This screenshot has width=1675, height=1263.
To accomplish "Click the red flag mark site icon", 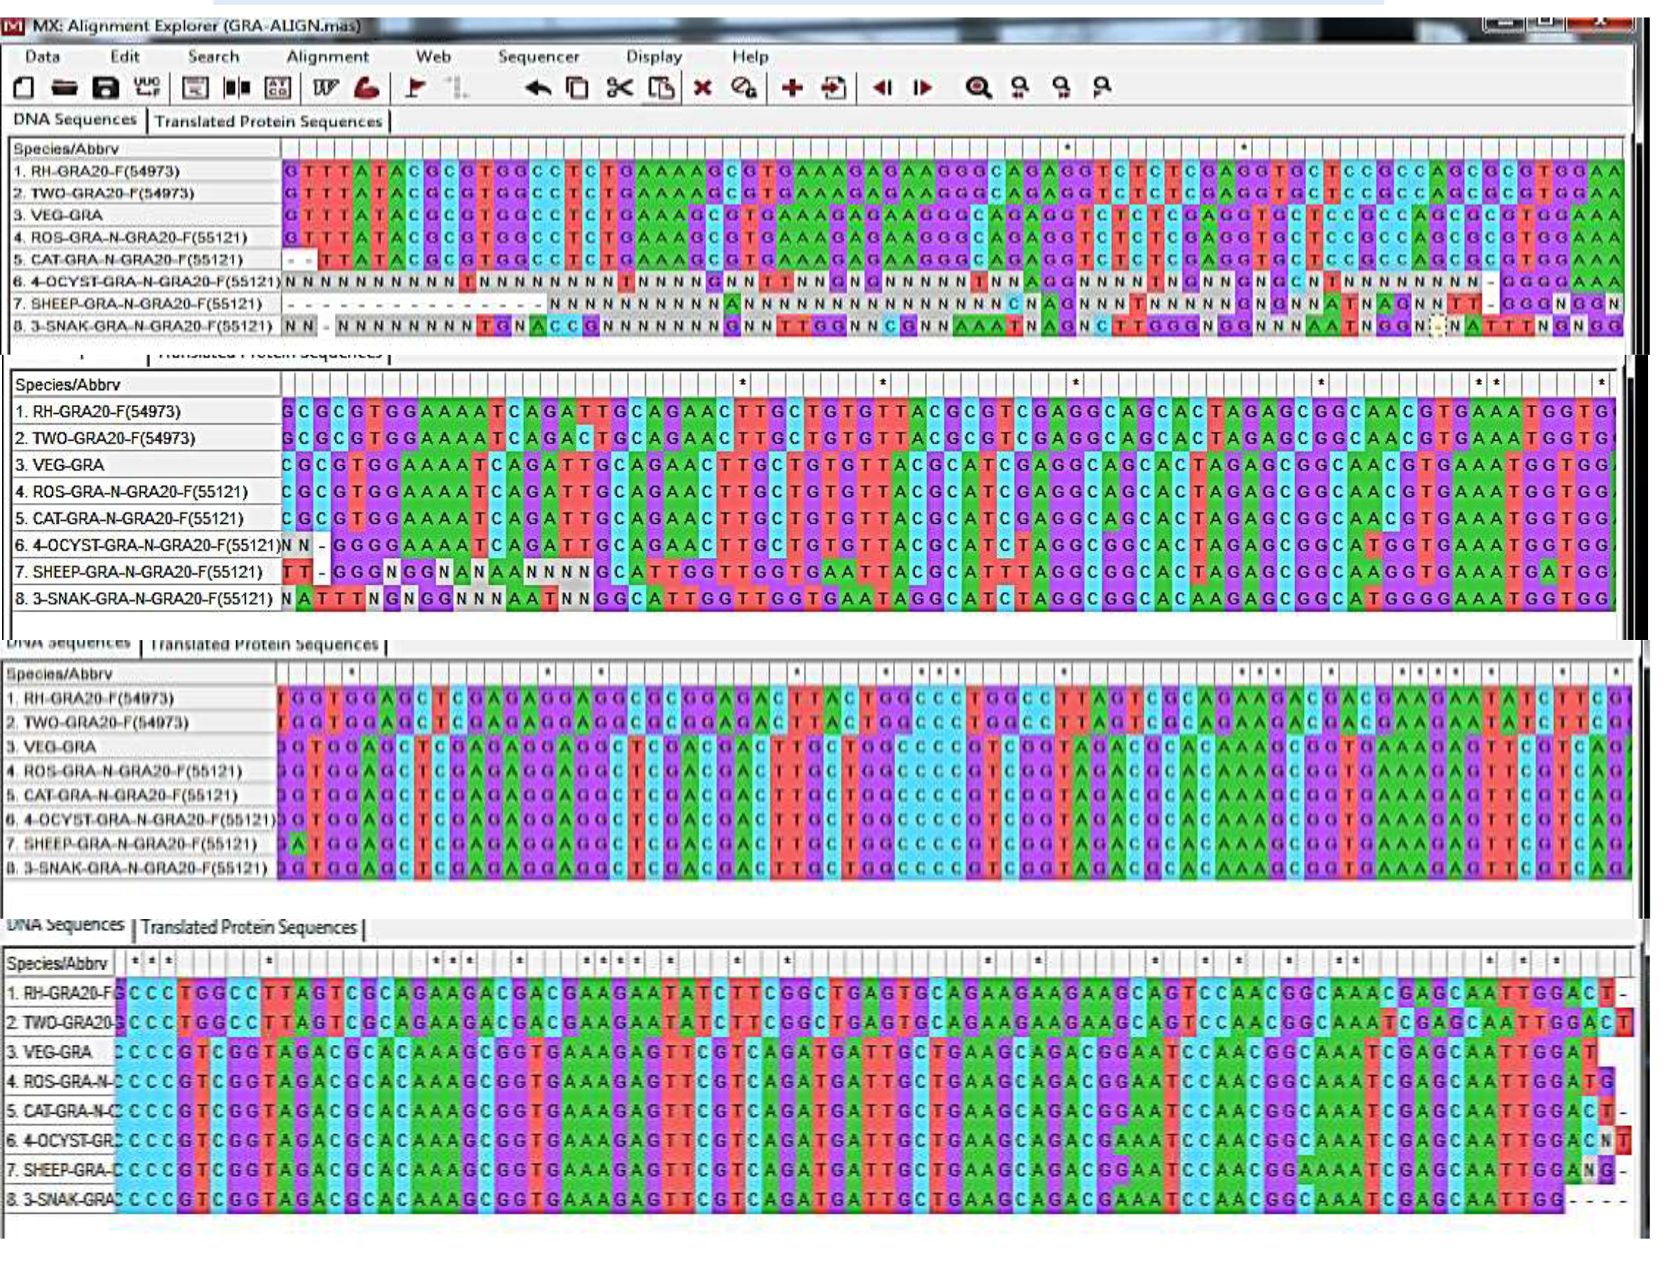I will click(x=414, y=88).
